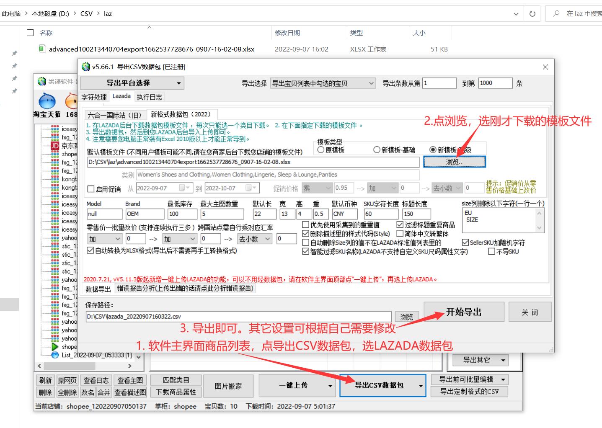Switch to the Lazada tab
This screenshot has width=602, height=428.
121,96
